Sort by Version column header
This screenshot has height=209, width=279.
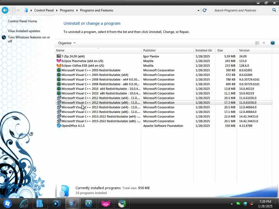[255, 50]
